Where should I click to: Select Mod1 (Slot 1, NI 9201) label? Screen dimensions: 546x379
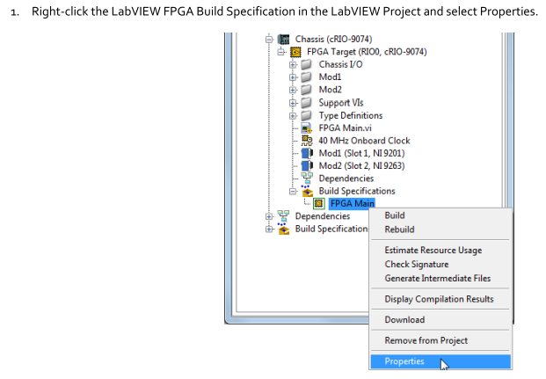point(361,153)
